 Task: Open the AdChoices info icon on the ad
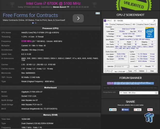(97, 13)
